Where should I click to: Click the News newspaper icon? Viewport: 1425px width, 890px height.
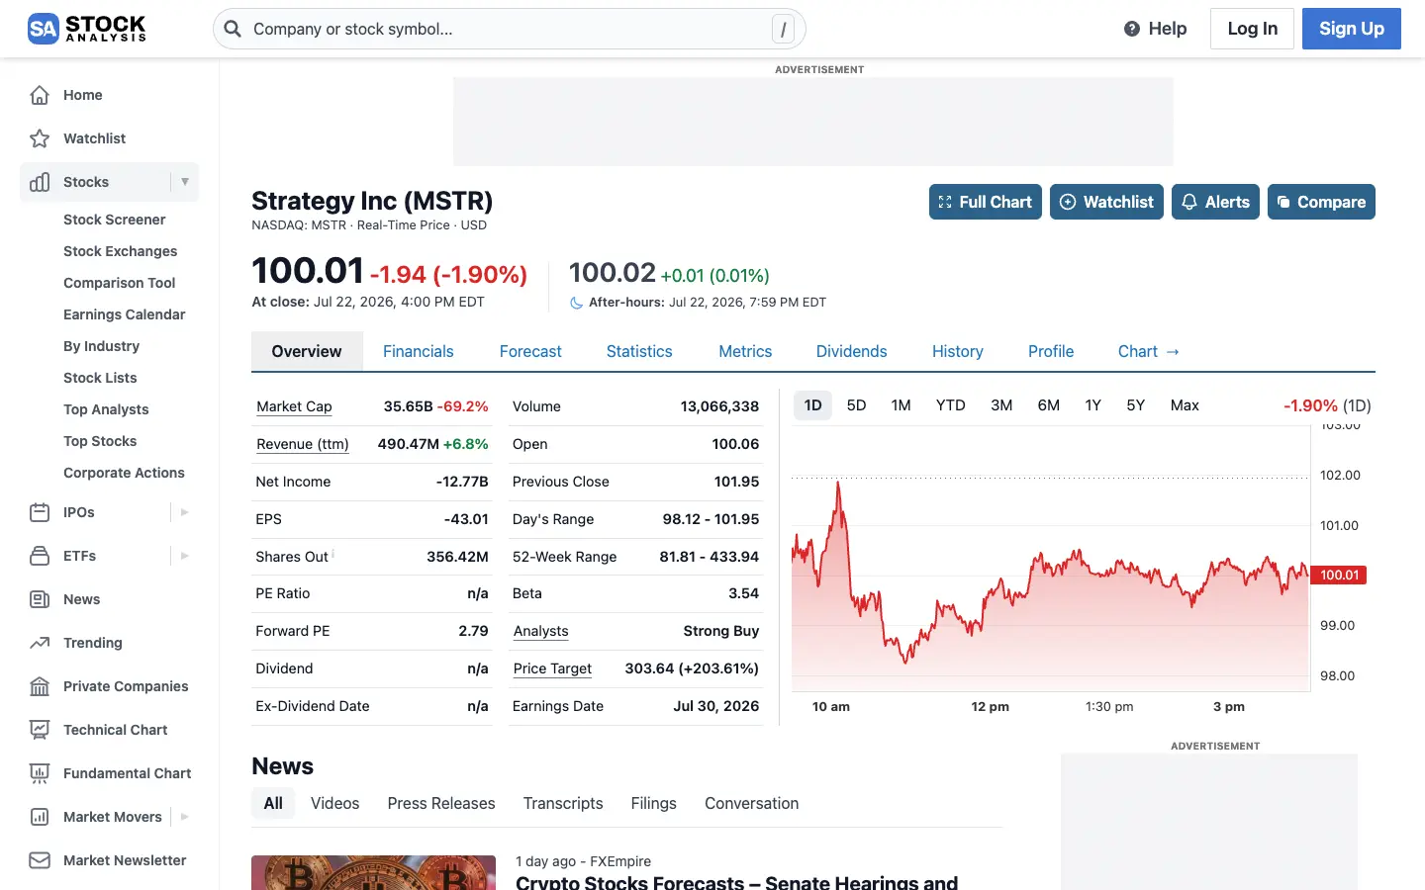click(40, 599)
